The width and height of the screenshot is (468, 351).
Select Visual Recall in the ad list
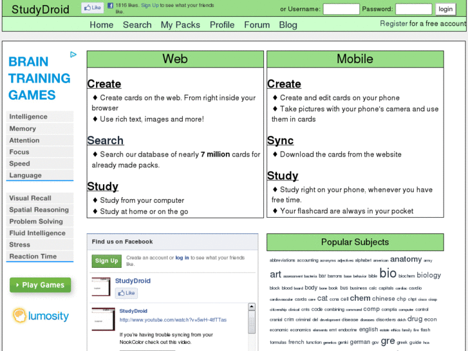[40, 198]
